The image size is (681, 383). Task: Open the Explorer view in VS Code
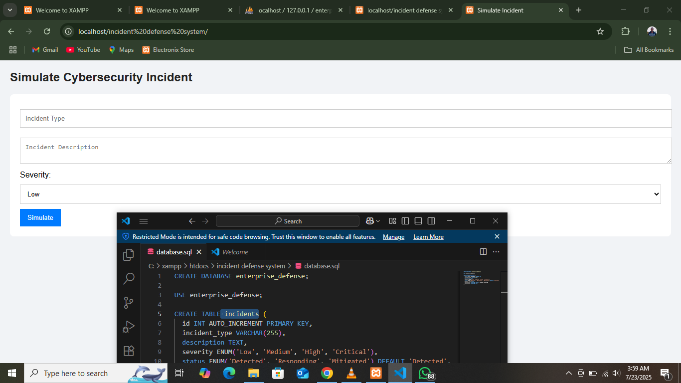(128, 254)
